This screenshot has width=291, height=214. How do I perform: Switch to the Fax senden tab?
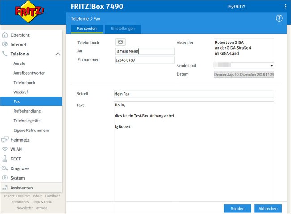pyautogui.click(x=87, y=29)
